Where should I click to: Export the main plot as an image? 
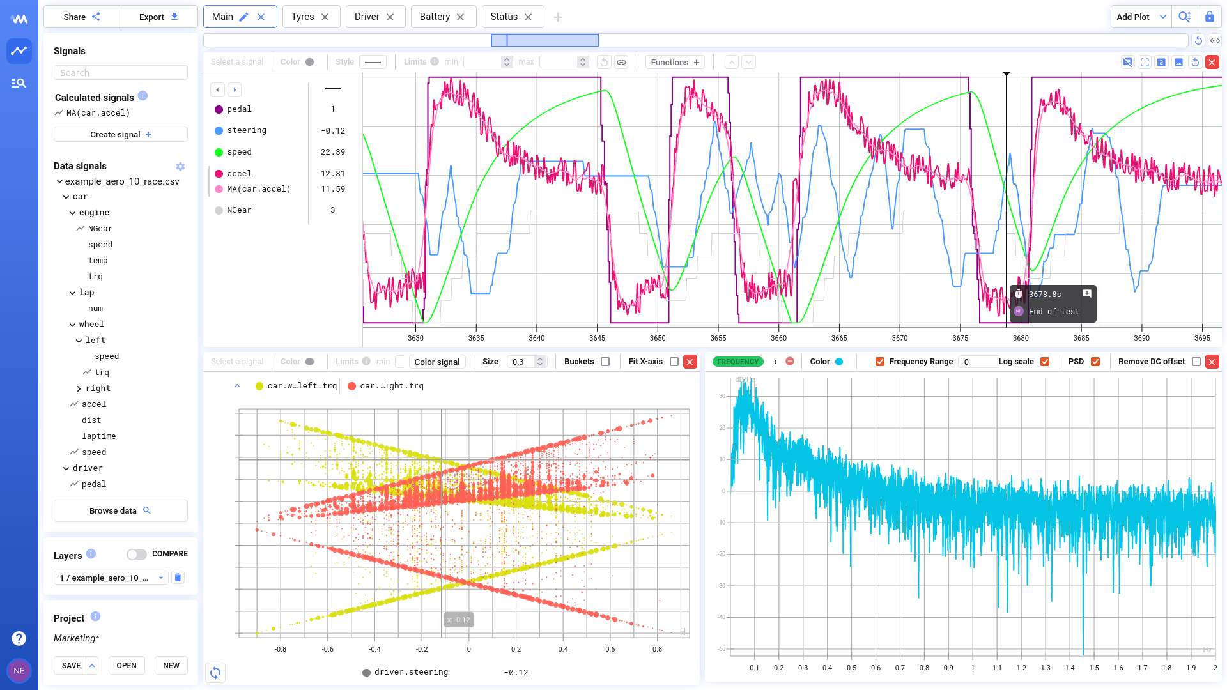[1178, 62]
